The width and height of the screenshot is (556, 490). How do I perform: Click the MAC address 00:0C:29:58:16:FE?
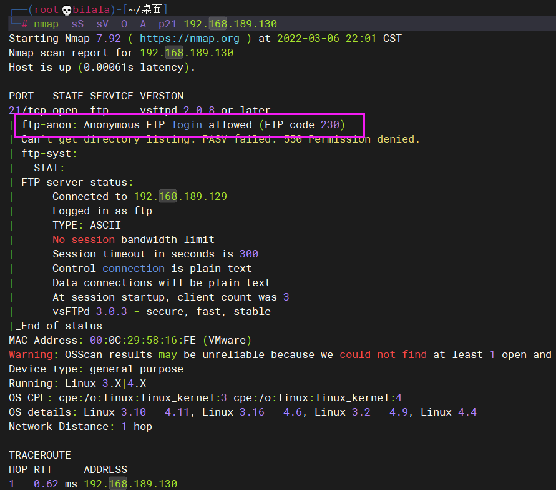(142, 341)
